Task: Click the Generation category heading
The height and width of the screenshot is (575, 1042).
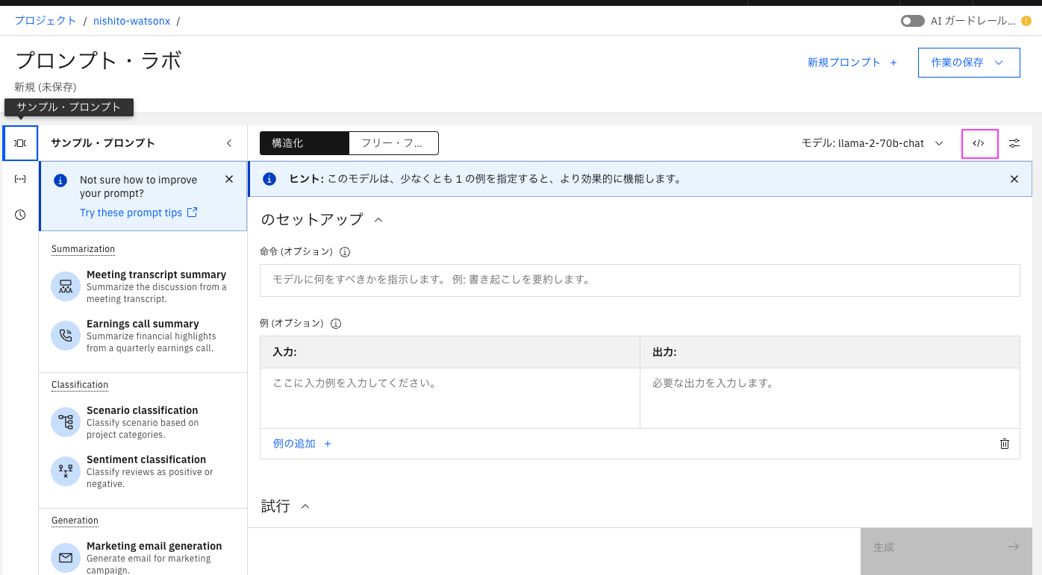Action: [x=75, y=521]
